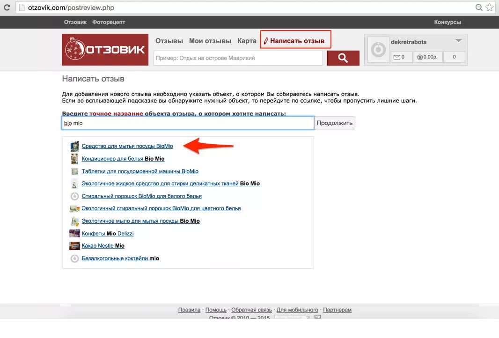The image size is (499, 338).
Task: Expand the user account dropdown arrow
Action: click(x=458, y=41)
